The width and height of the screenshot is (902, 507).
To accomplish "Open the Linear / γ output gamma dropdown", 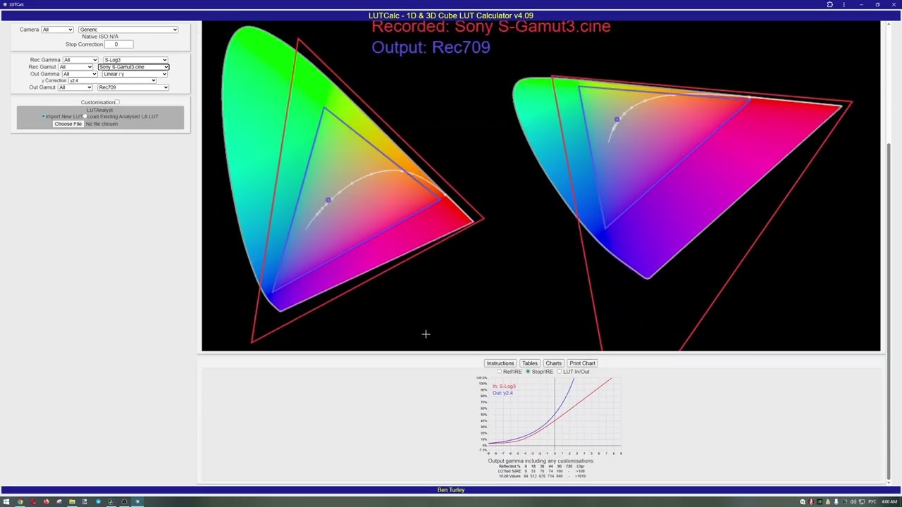I will (x=135, y=74).
